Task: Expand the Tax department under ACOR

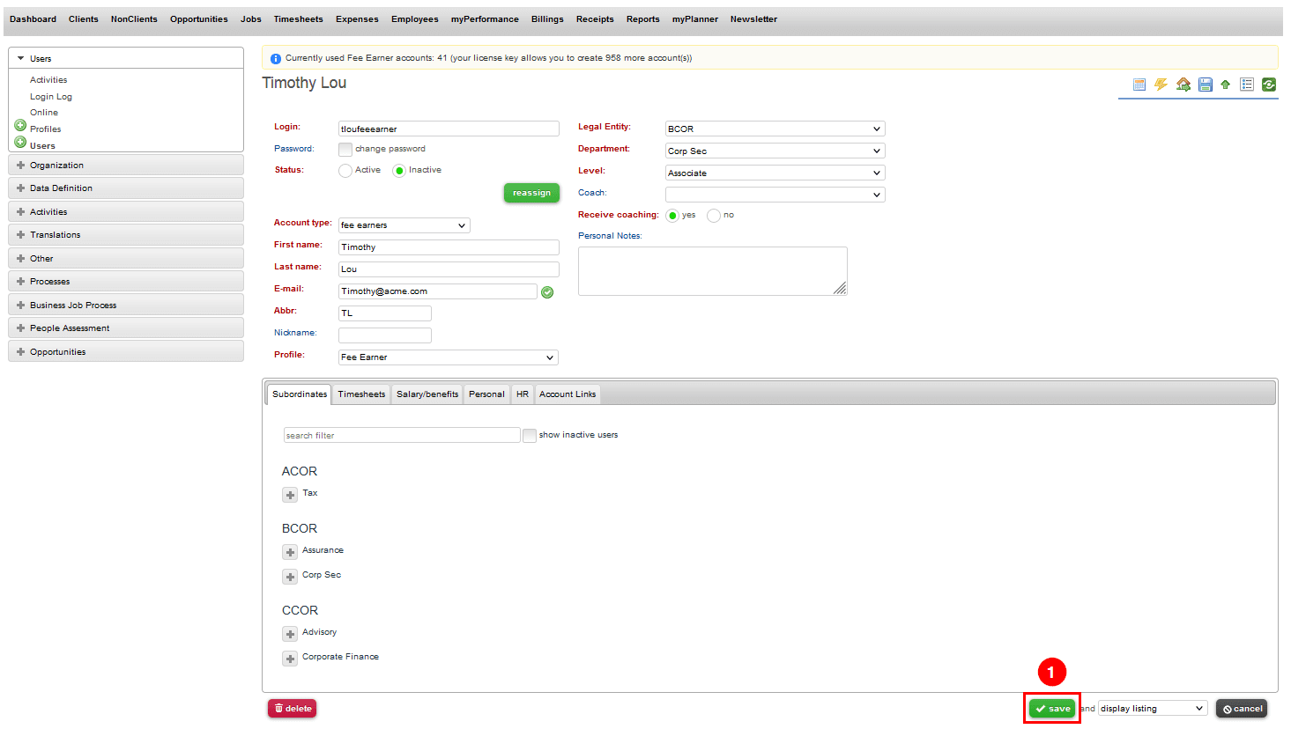Action: 290,495
